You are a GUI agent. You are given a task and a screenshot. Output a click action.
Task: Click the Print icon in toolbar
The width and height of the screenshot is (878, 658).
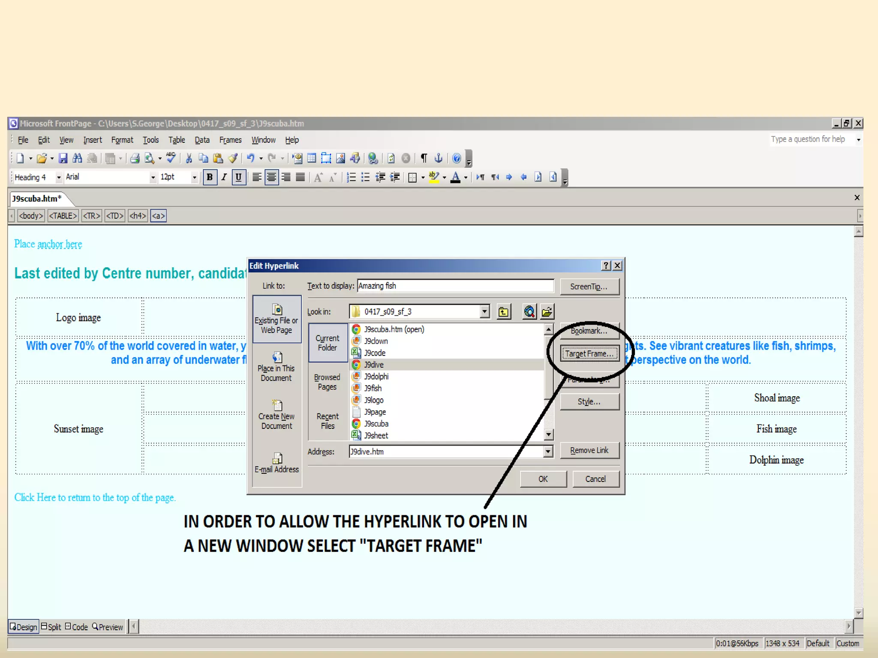135,159
